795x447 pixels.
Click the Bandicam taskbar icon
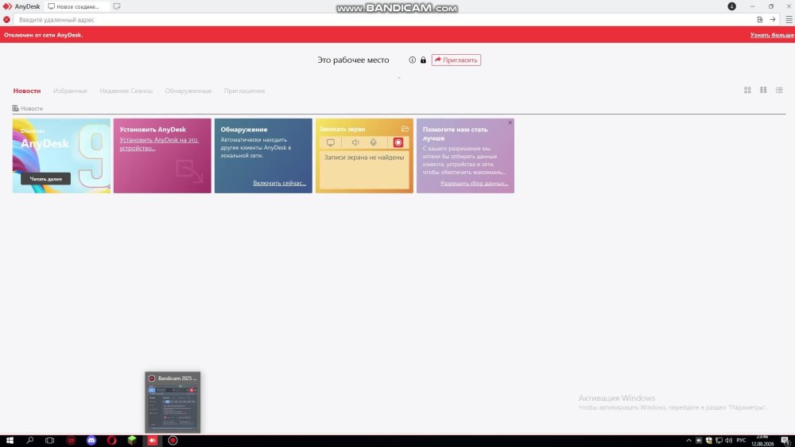[x=173, y=441]
